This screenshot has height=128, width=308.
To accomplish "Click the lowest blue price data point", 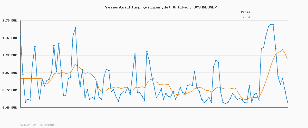I will tap(226, 104).
